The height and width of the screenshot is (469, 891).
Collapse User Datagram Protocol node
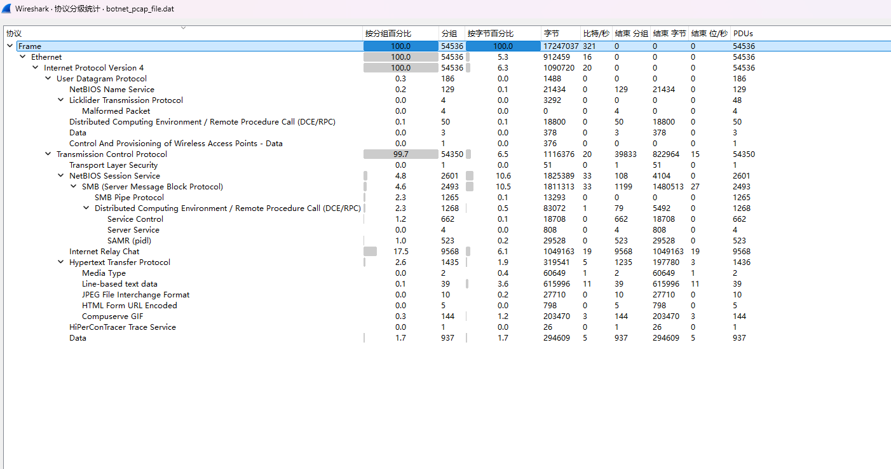click(x=48, y=79)
